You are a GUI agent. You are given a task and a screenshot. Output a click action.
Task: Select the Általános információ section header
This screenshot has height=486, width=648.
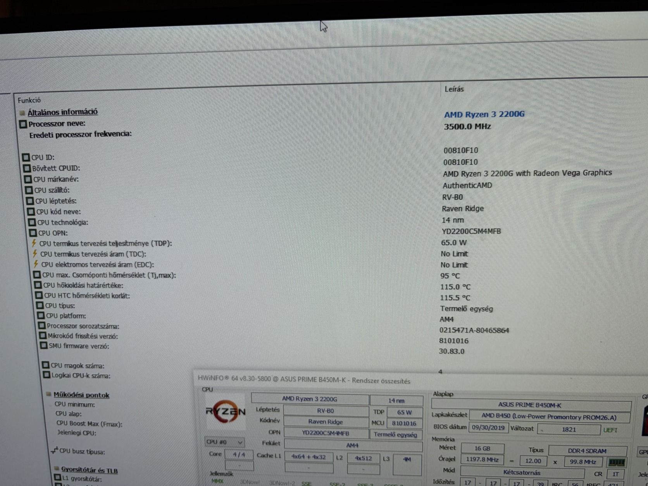62,112
